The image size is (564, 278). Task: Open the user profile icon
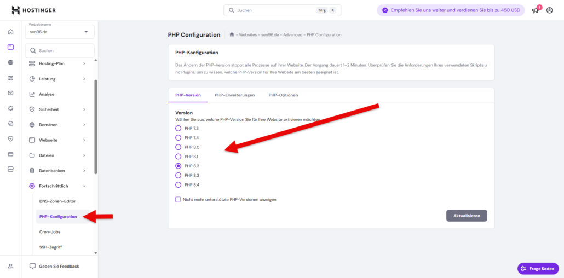[x=549, y=10]
